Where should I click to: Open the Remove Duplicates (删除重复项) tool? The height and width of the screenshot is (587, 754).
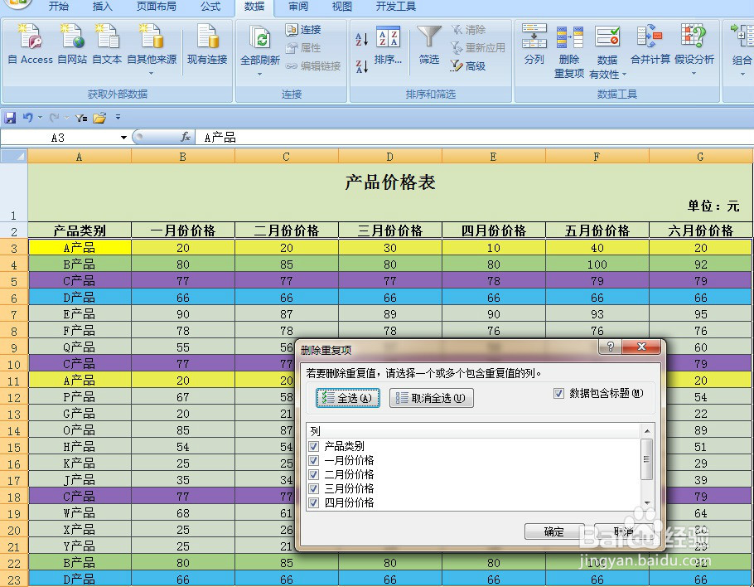(x=570, y=46)
